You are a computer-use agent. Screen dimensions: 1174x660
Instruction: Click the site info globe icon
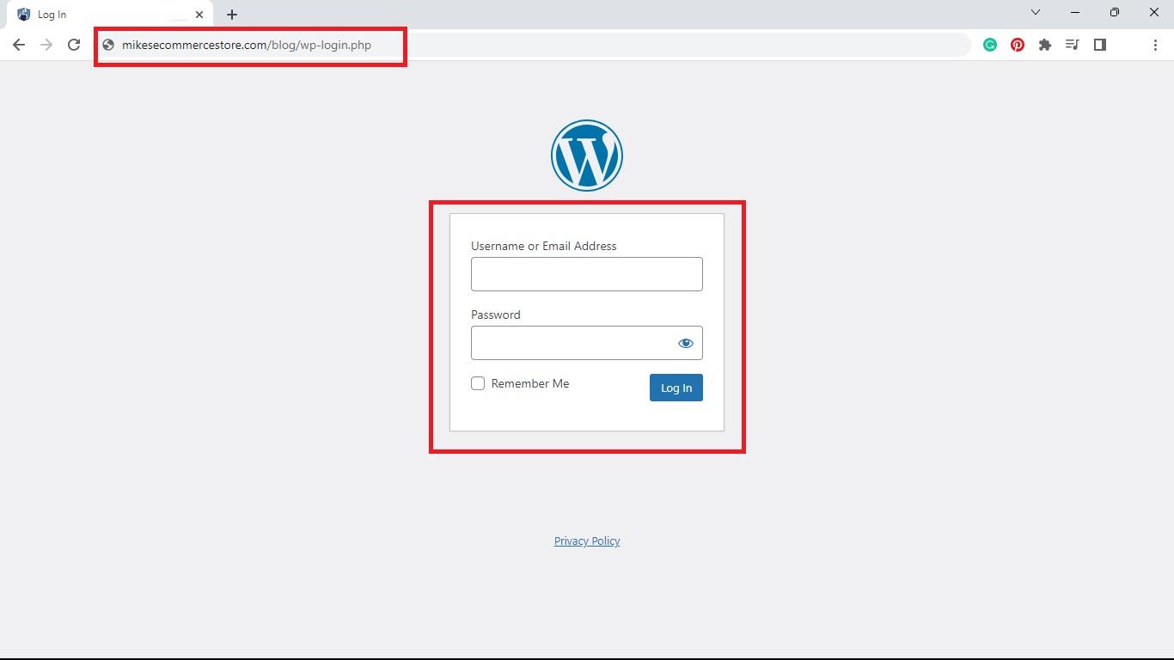pos(108,45)
